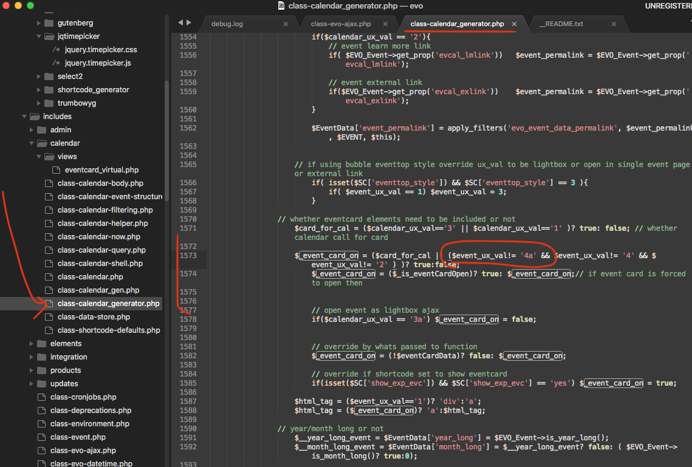The height and width of the screenshot is (467, 692).
Task: Switch to the class-evo-ajax.php tab
Action: tap(341, 24)
